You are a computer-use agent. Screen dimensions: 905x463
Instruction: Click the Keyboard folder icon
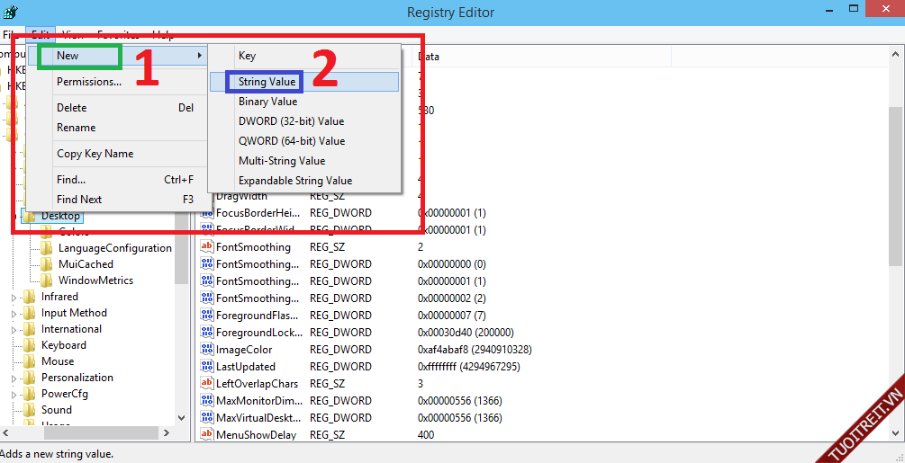tap(30, 345)
